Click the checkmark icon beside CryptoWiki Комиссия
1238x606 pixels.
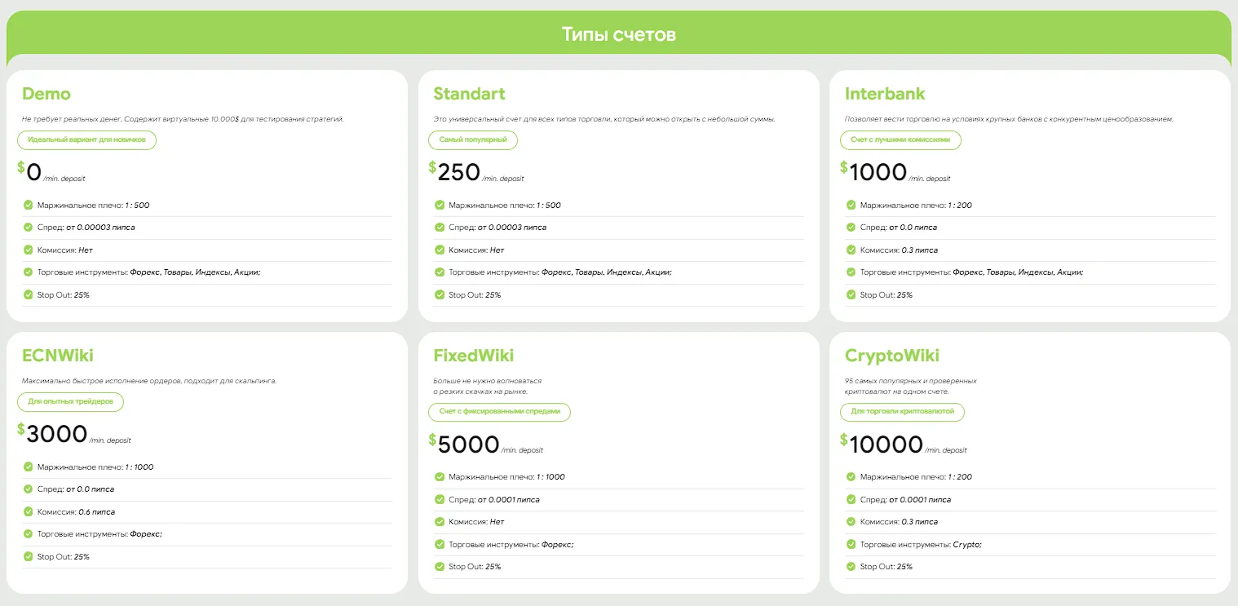point(851,522)
